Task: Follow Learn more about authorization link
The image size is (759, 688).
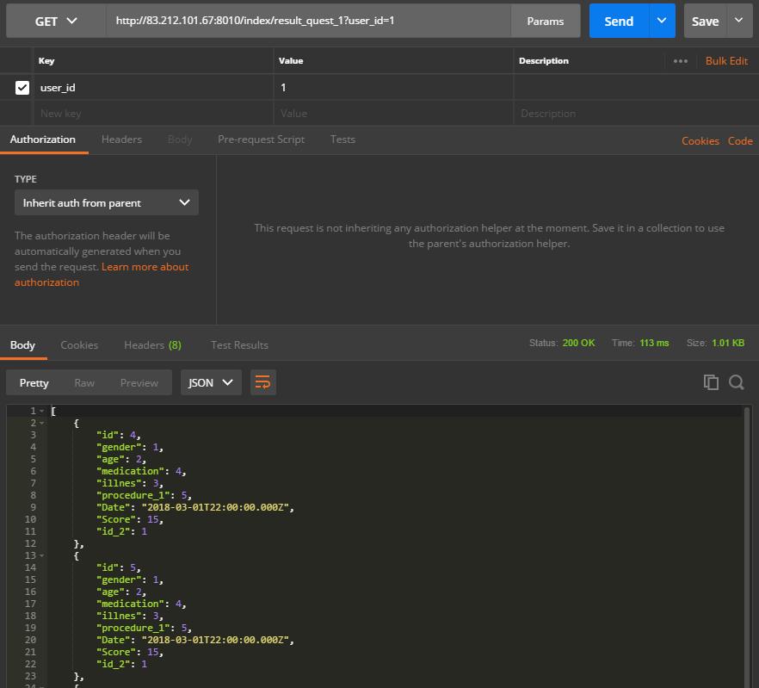Action: (102, 275)
